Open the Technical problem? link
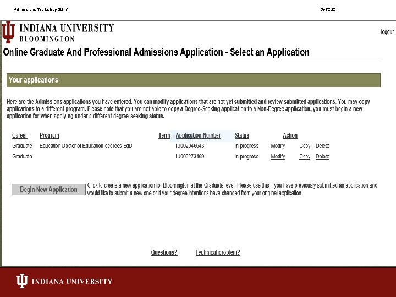396x297 pixels. (218, 252)
